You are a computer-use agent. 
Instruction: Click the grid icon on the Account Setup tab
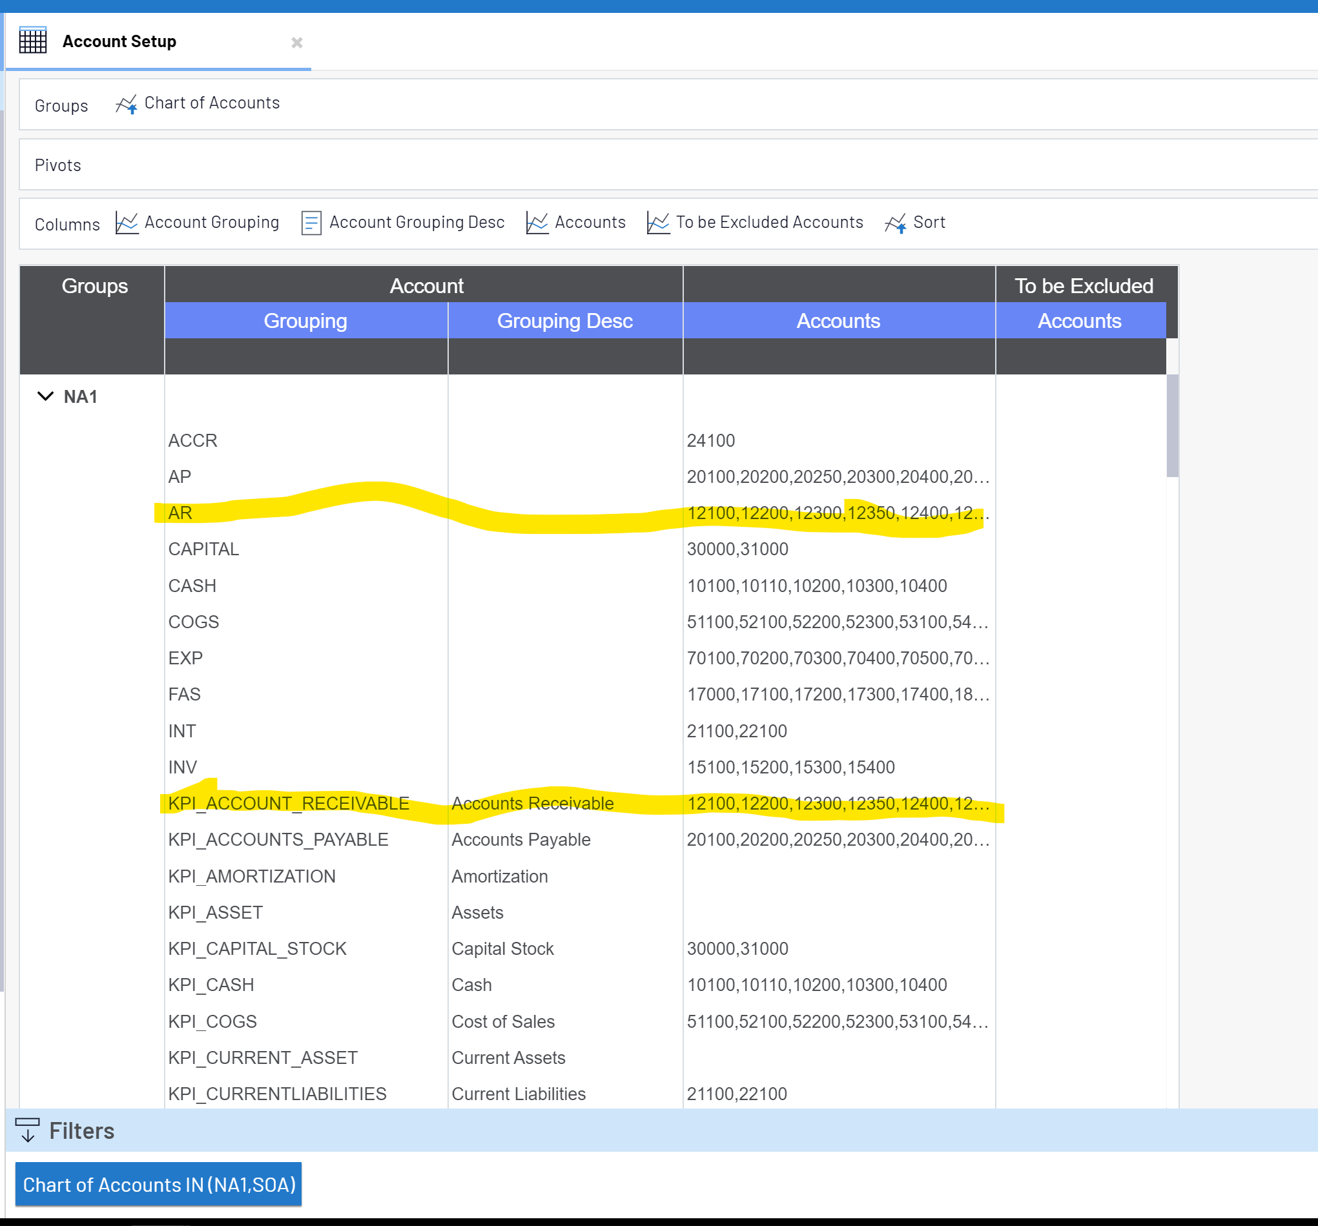(33, 41)
